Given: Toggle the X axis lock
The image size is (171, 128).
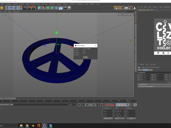Looking at the screenshot, I should tap(7, 8).
